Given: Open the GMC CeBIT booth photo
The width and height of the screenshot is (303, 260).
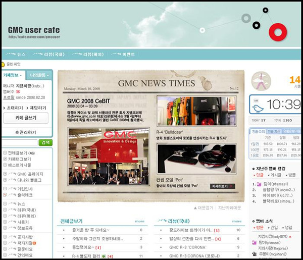Looking at the screenshot, I should pos(109,157).
